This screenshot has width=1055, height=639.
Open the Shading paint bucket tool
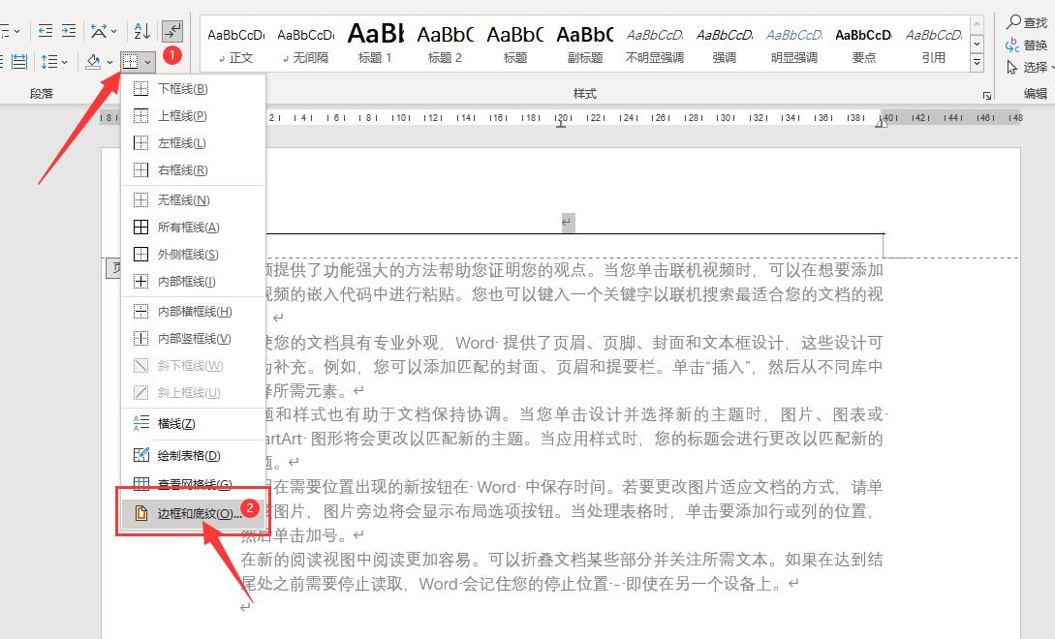coord(91,58)
